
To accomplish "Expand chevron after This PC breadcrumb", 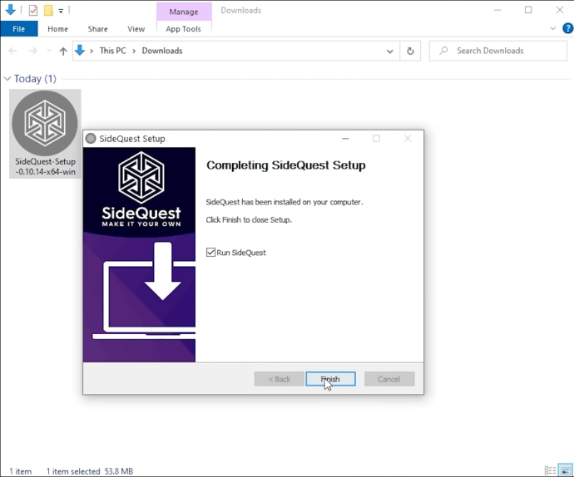I will tap(134, 51).
